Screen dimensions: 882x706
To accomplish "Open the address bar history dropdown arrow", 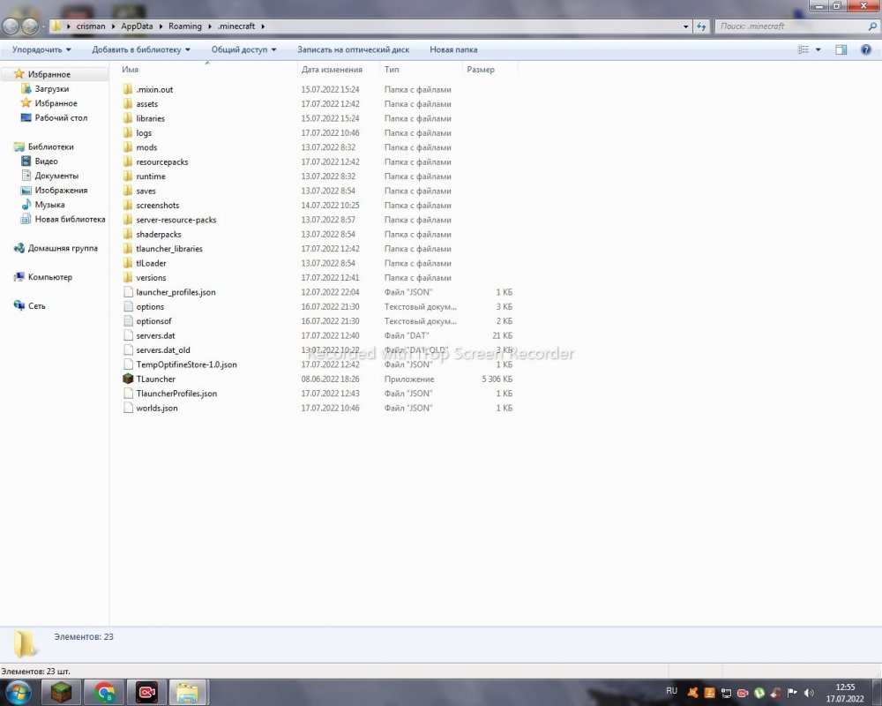I will (685, 26).
